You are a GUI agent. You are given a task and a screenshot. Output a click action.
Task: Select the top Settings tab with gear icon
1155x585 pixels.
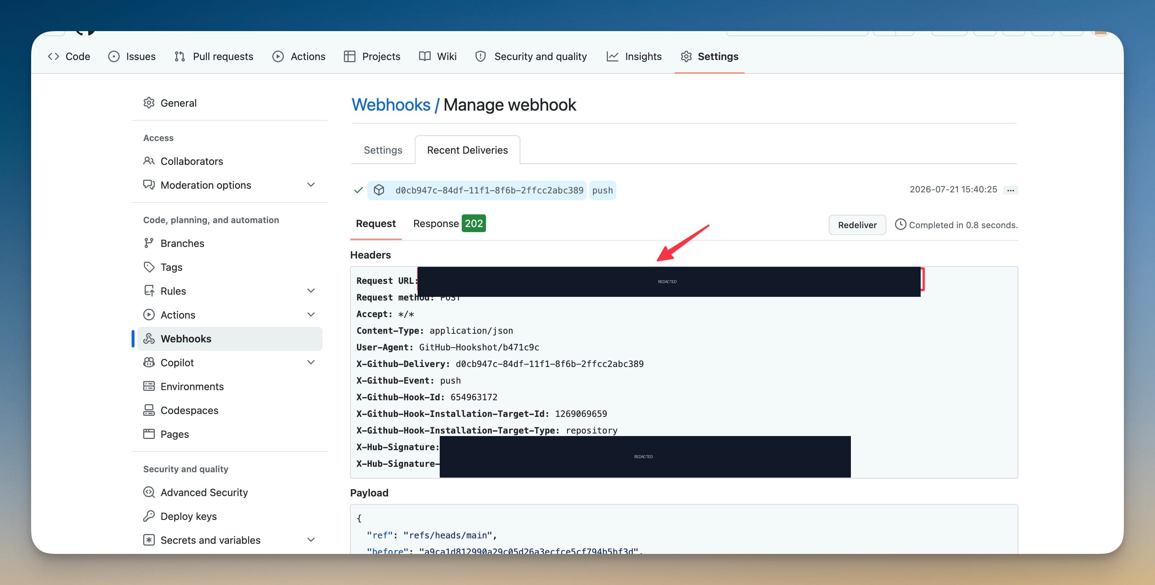(709, 56)
